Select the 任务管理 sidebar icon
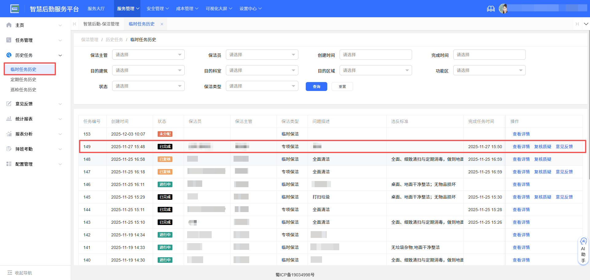Viewport: 590px width, 280px height. [x=9, y=40]
